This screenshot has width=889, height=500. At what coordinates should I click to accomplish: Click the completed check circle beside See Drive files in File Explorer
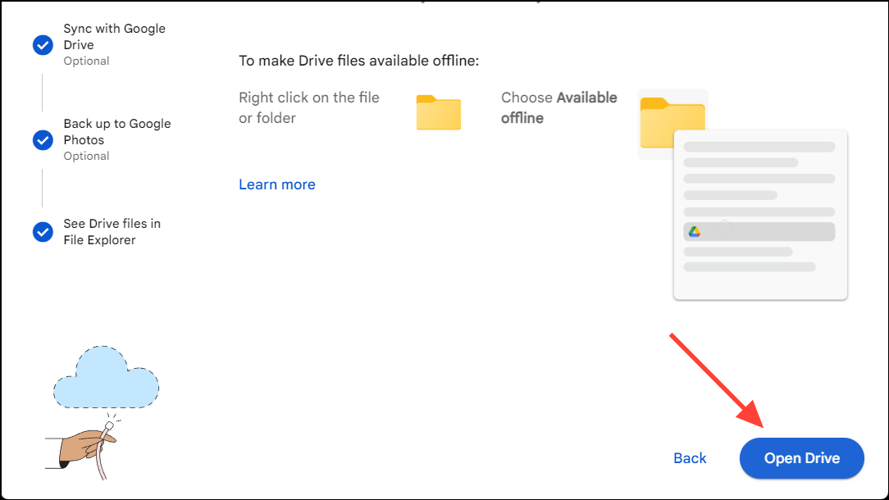43,232
